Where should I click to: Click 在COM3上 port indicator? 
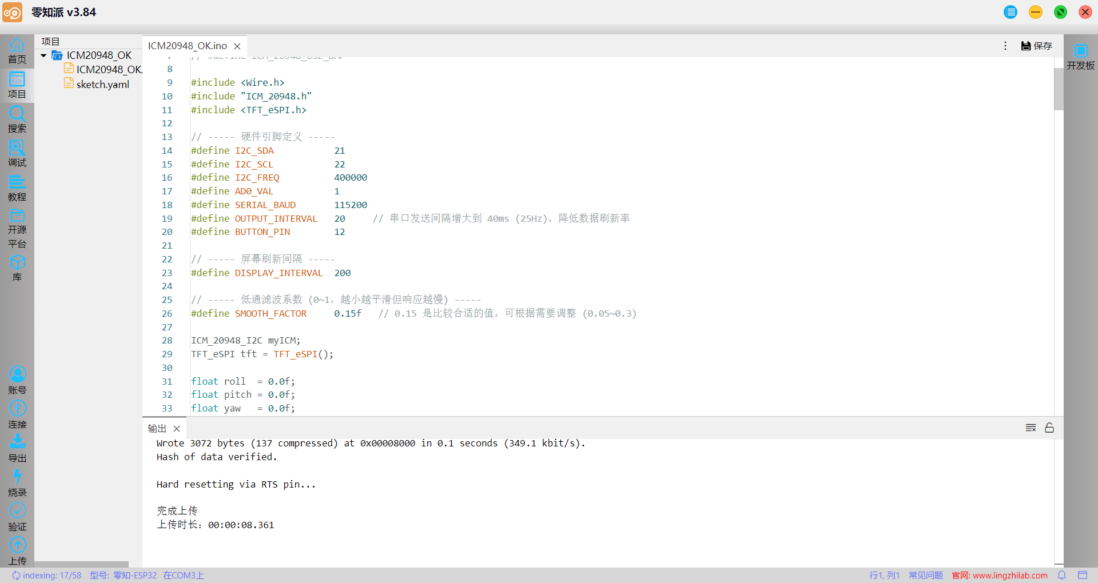click(184, 576)
